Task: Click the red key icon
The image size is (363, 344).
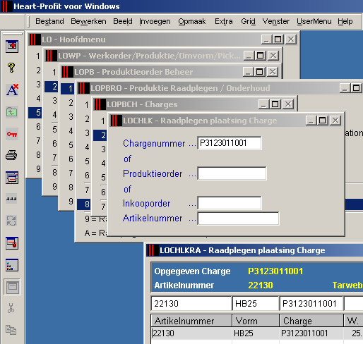Action: pyautogui.click(x=12, y=134)
